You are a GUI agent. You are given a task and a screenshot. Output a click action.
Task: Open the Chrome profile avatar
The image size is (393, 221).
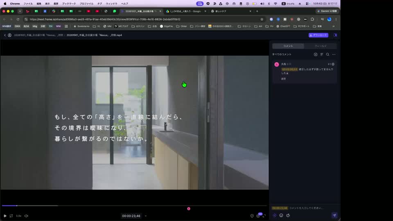pyautogui.click(x=329, y=19)
